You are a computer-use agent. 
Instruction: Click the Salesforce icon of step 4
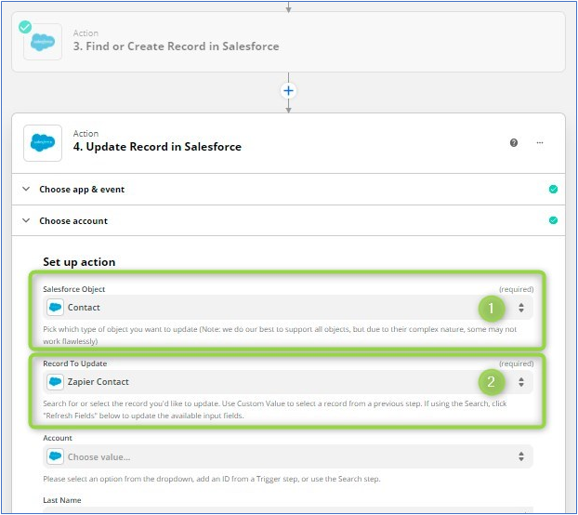pyautogui.click(x=43, y=143)
